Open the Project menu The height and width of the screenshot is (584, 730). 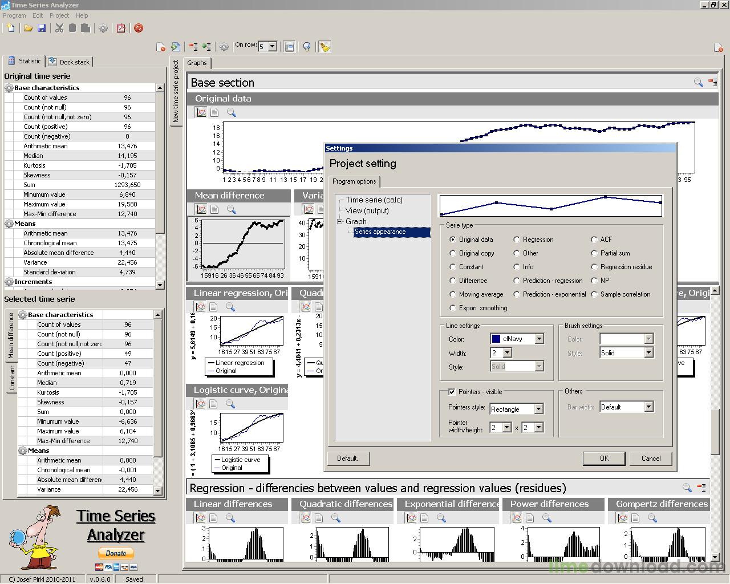pyautogui.click(x=59, y=15)
